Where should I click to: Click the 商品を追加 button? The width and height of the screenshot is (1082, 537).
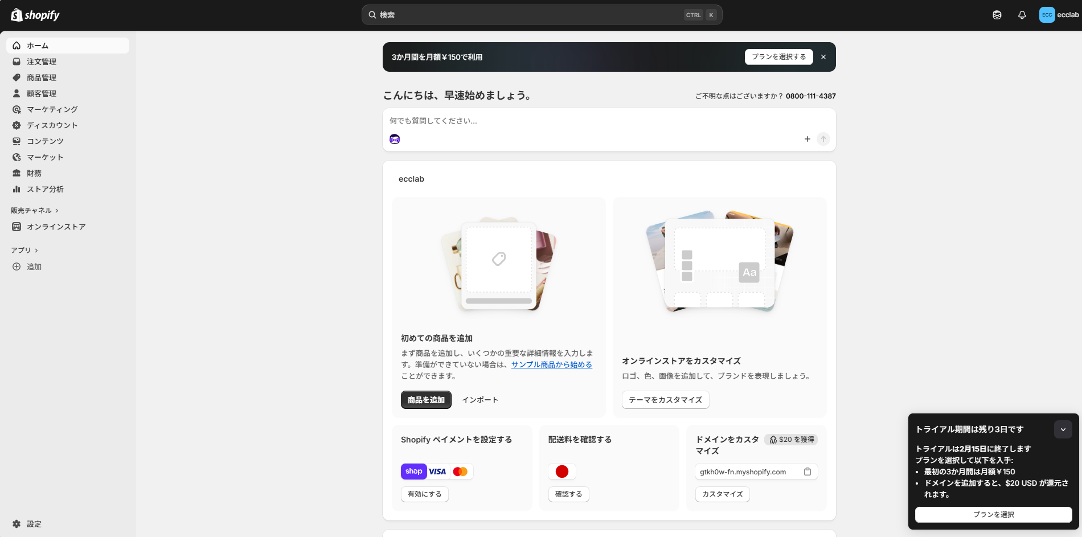click(426, 400)
